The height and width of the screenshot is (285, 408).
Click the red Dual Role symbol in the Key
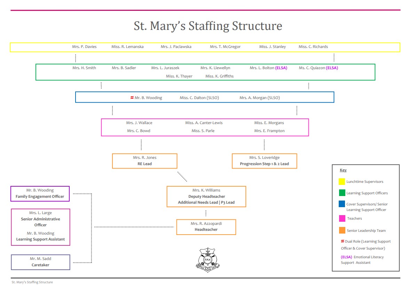343,241
